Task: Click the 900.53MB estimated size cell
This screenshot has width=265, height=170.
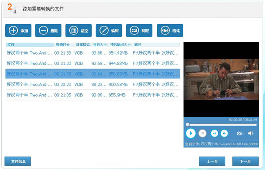Action: pyautogui.click(x=118, y=85)
